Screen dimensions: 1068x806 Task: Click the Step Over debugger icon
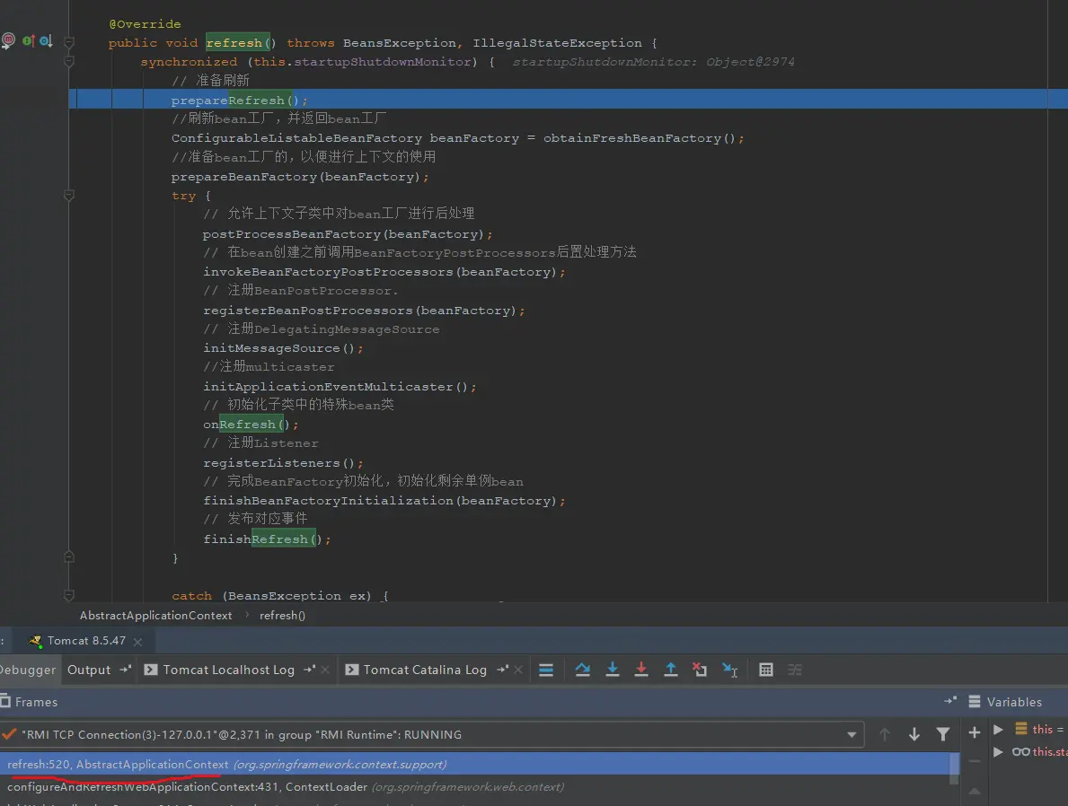(x=582, y=670)
